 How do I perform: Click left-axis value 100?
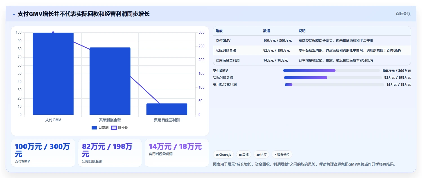coord(19,32)
